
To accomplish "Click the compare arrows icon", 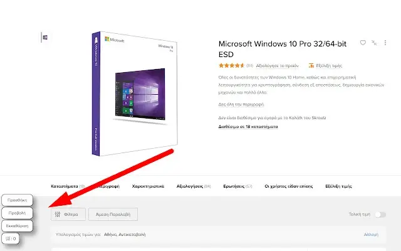I will 374,43.
